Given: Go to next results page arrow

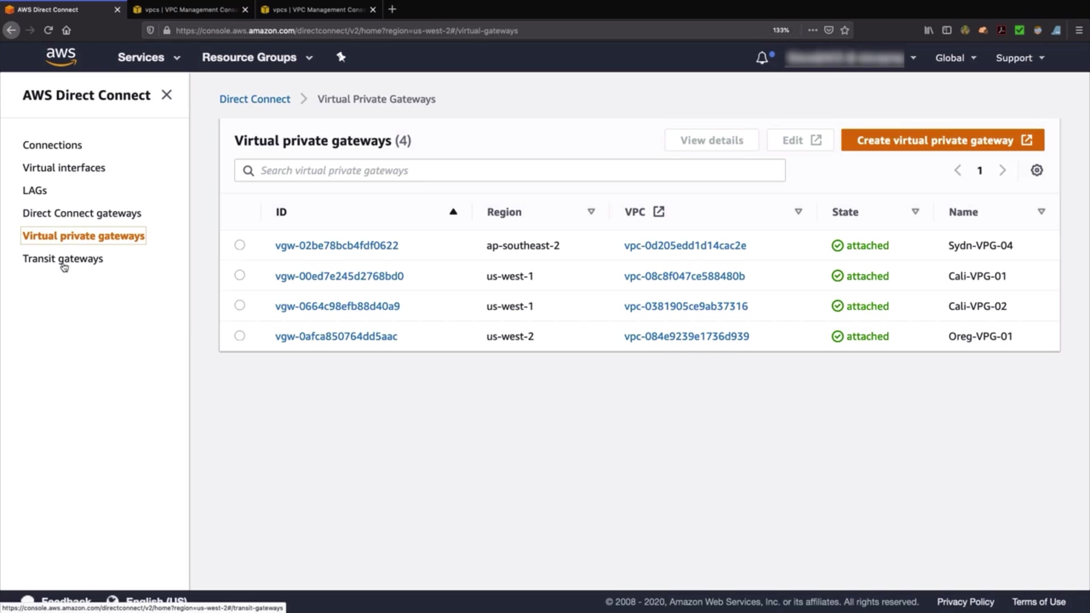Looking at the screenshot, I should [x=1003, y=170].
